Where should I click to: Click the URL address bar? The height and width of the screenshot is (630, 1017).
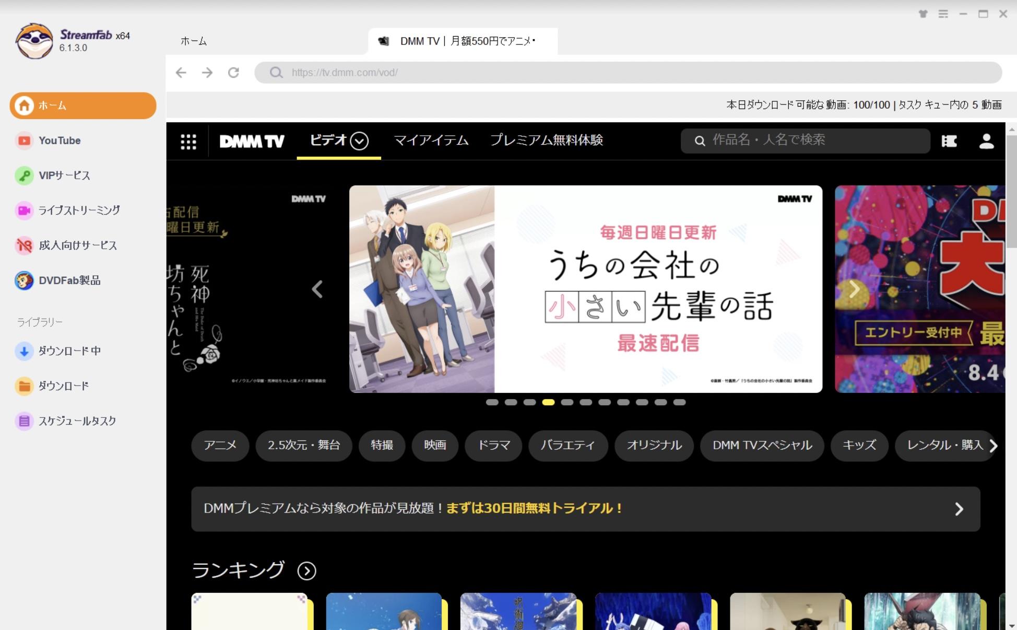click(x=628, y=73)
